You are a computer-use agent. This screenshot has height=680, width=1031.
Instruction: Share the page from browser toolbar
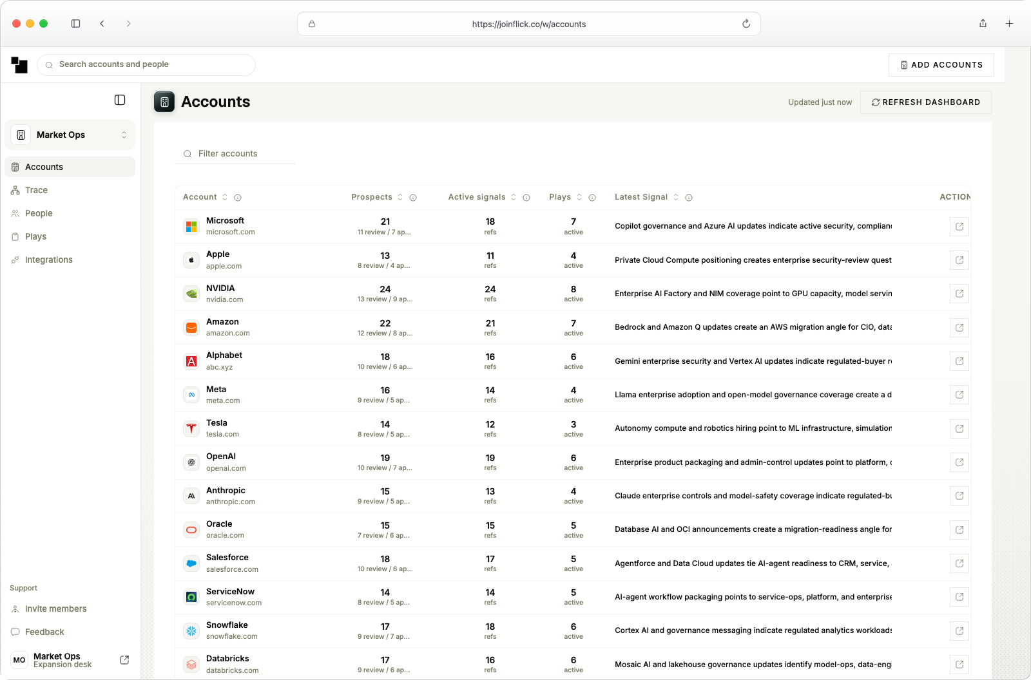[x=983, y=24]
